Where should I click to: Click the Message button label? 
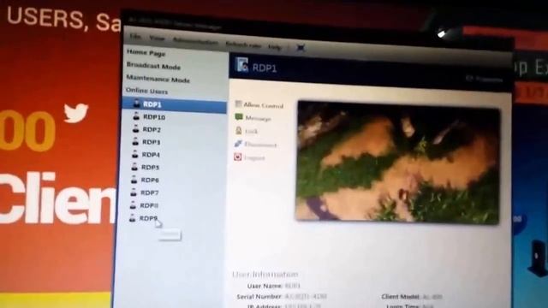[258, 119]
